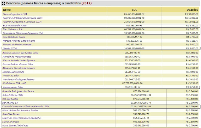Select CPF value 024.463.266-92

tap(134, 26)
